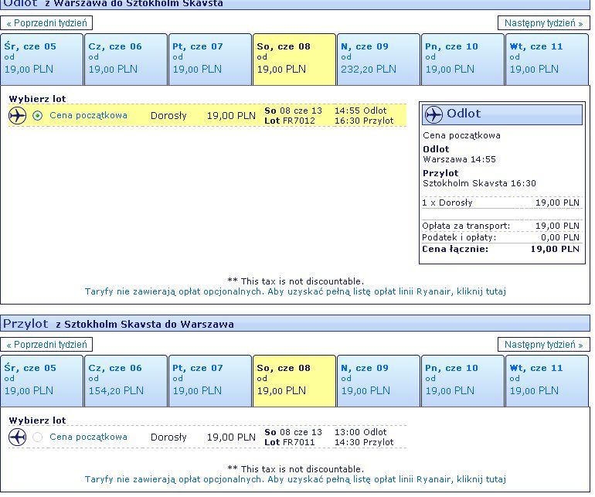Select the radio button for flight FR7012
Viewport: 595px width, 497px height.
click(37, 115)
